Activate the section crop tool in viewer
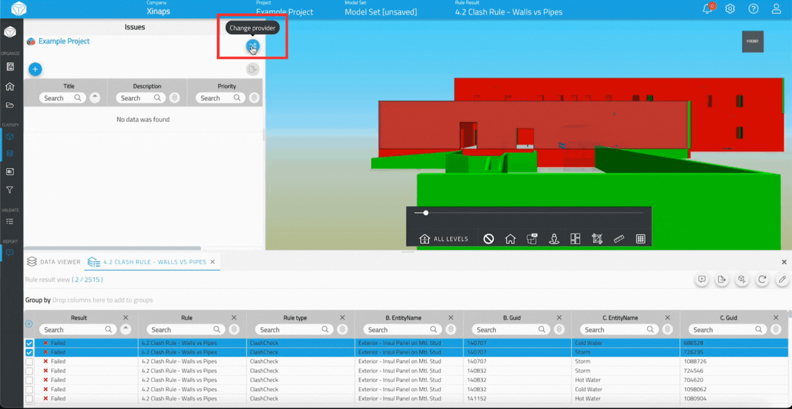 pyautogui.click(x=597, y=239)
